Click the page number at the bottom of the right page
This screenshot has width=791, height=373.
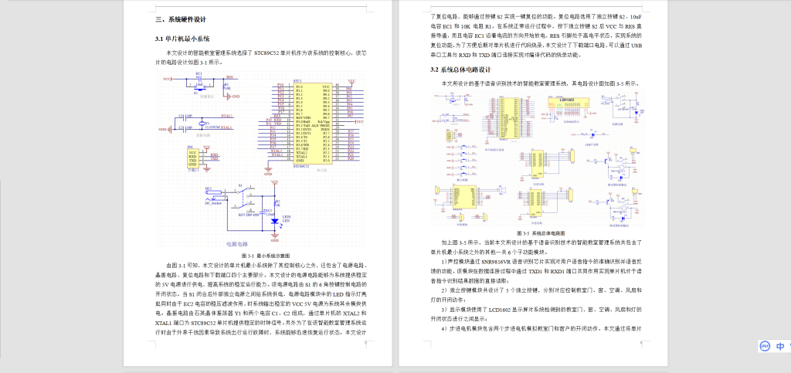[640, 343]
